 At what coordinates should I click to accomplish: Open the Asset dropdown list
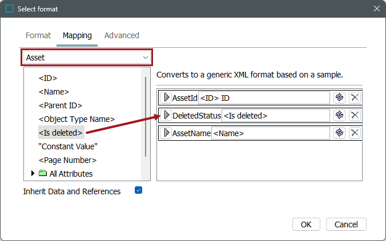[x=145, y=58]
